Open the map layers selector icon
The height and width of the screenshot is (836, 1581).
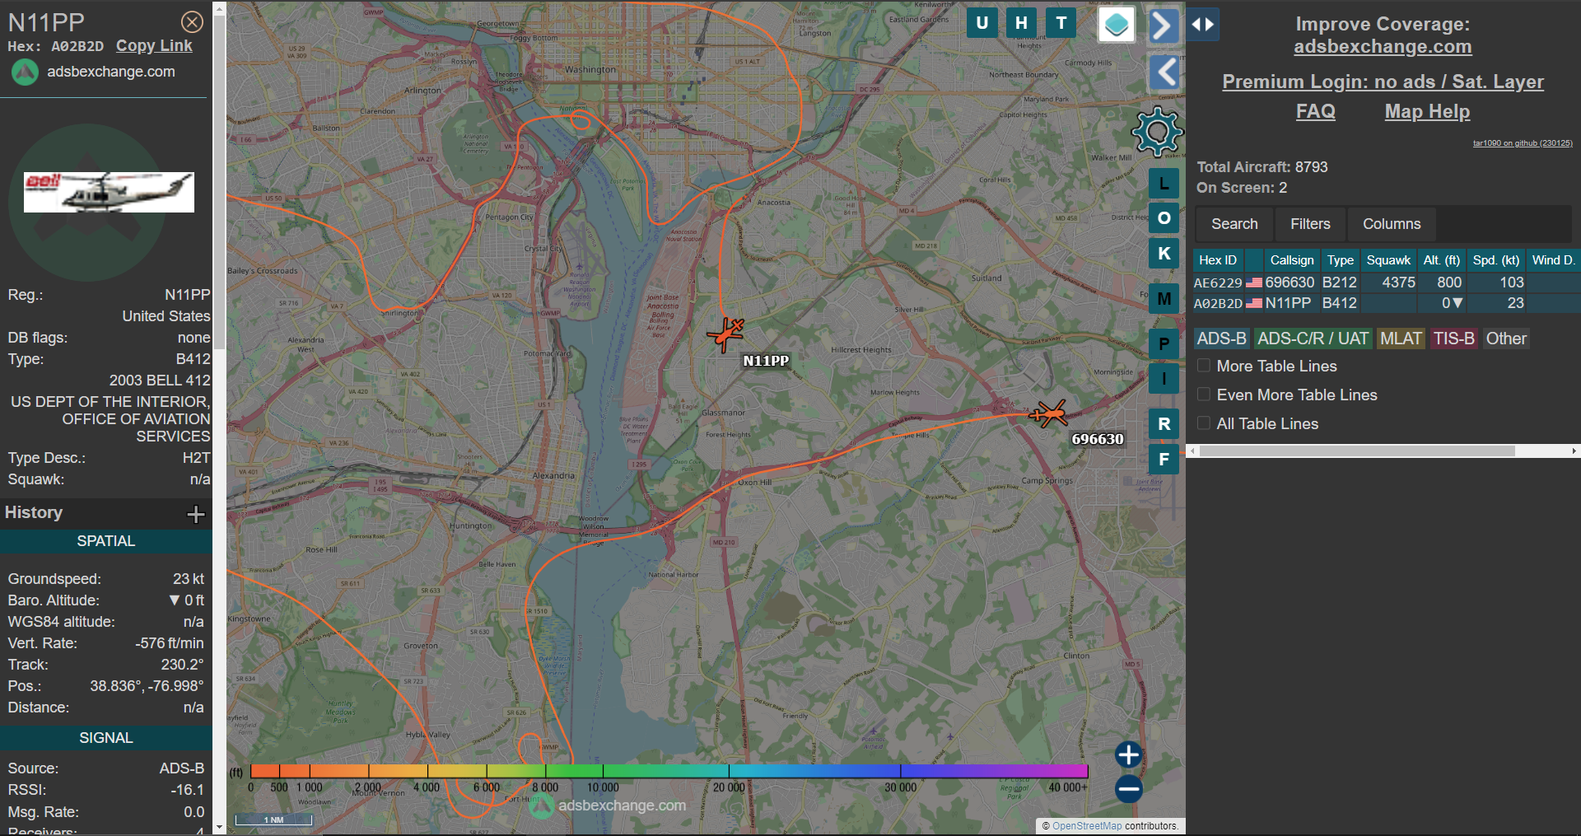tap(1117, 25)
